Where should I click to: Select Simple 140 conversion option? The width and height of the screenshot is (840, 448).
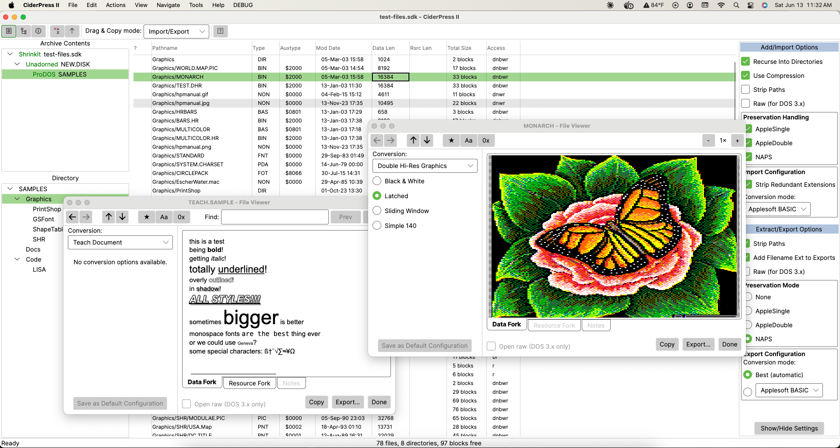tap(377, 226)
